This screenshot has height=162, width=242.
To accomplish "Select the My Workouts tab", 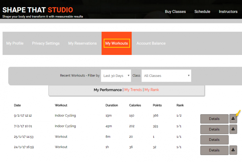I will pos(117,43).
